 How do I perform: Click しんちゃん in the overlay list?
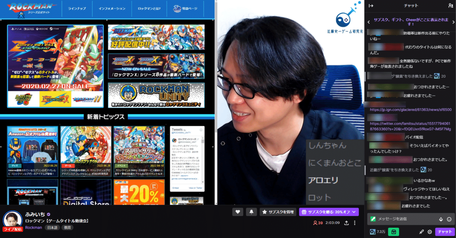click(327, 145)
